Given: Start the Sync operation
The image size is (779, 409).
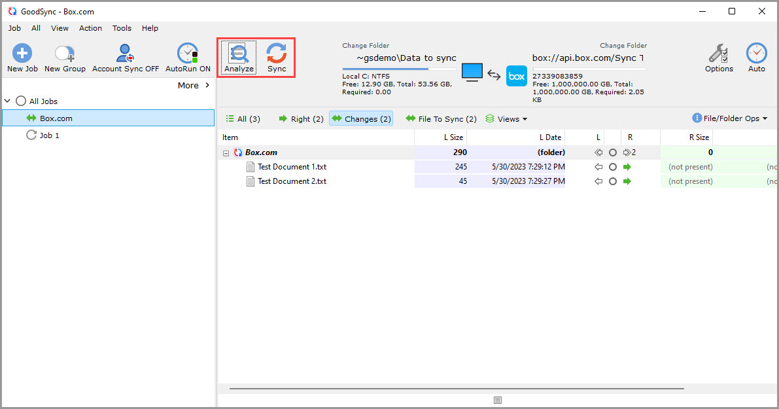Looking at the screenshot, I should coord(276,58).
